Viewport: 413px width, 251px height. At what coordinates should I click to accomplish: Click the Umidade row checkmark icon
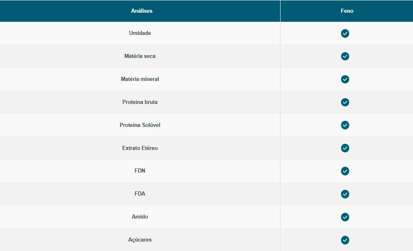(345, 33)
